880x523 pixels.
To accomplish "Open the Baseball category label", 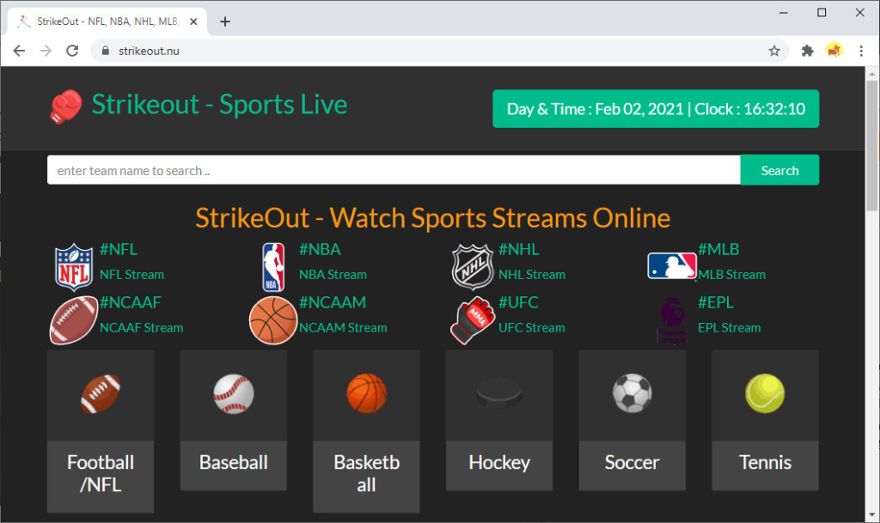I will [234, 463].
